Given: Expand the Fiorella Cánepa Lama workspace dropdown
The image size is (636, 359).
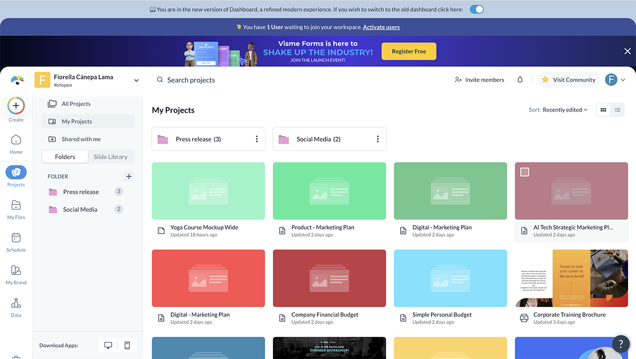Looking at the screenshot, I should [136, 80].
